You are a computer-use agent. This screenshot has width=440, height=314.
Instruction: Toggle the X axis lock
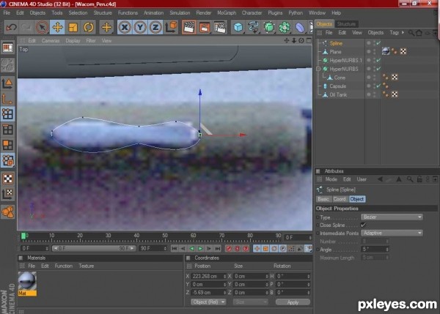[125, 28]
